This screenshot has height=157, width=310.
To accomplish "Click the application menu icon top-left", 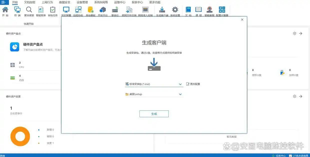I will pyautogui.click(x=4, y=2).
